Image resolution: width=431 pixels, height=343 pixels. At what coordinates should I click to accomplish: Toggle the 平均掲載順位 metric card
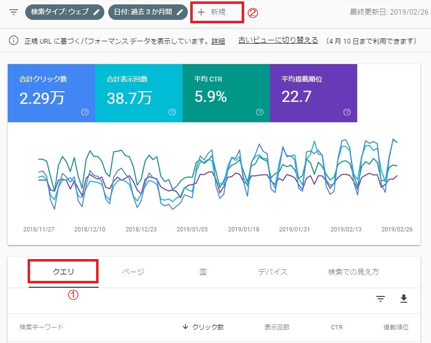point(313,93)
